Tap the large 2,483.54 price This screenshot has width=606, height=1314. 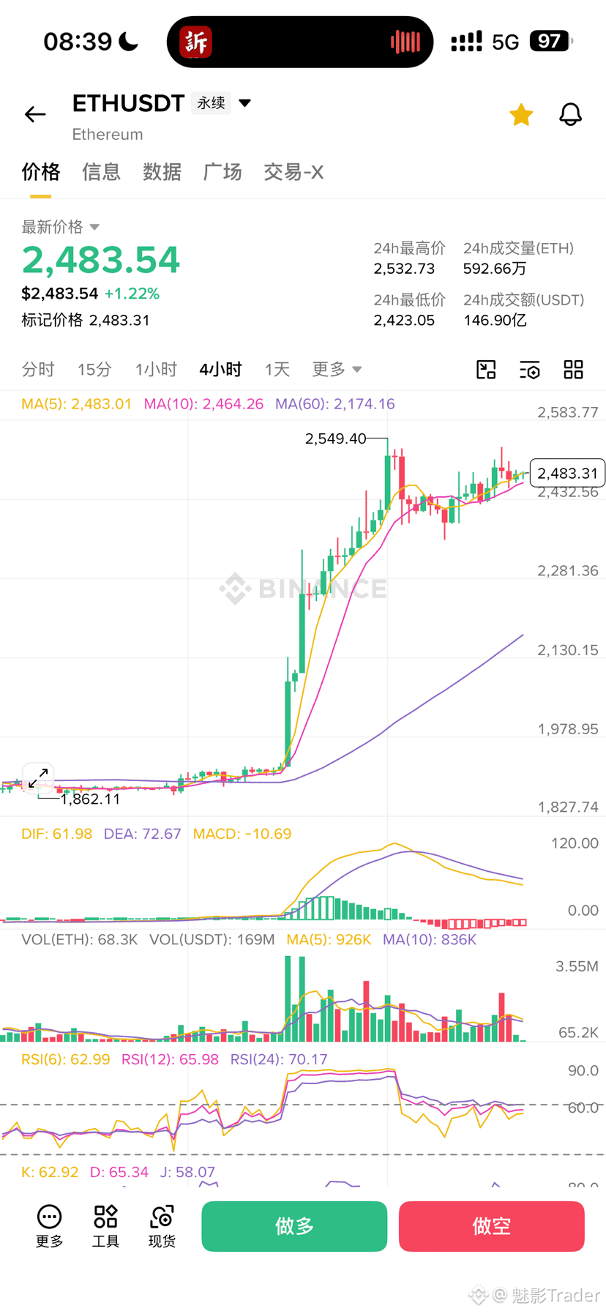[100, 260]
